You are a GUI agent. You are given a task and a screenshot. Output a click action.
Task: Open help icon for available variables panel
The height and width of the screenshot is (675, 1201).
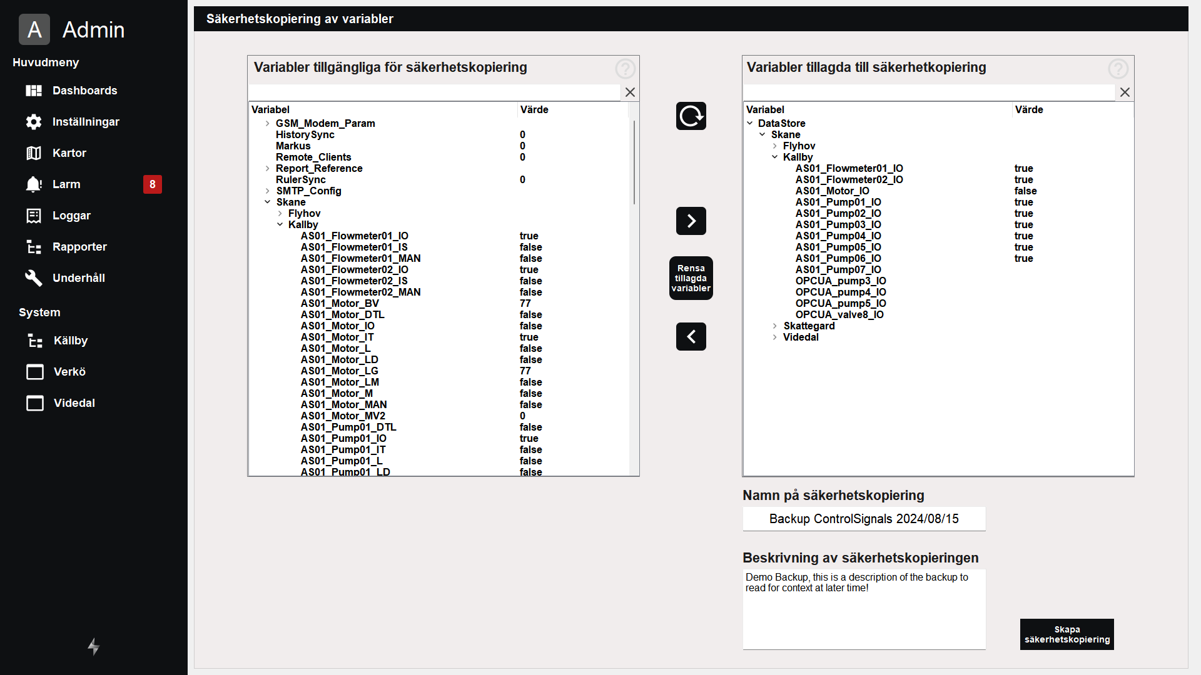pyautogui.click(x=625, y=69)
